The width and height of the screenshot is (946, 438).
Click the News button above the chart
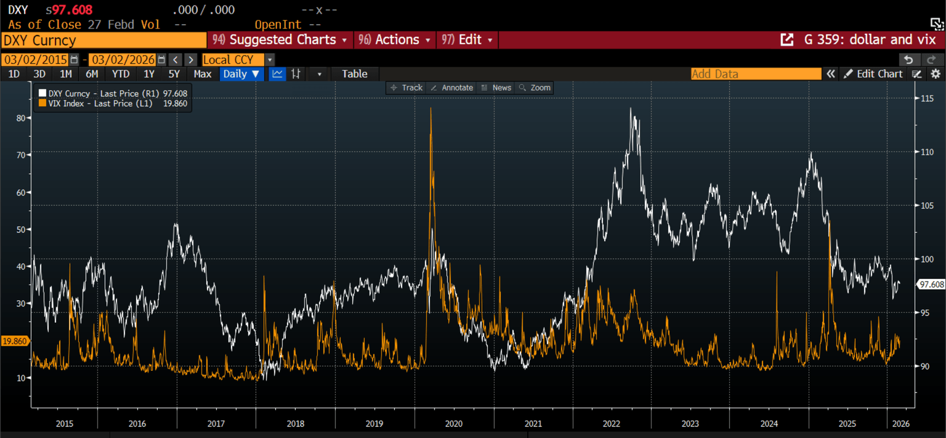(x=496, y=87)
